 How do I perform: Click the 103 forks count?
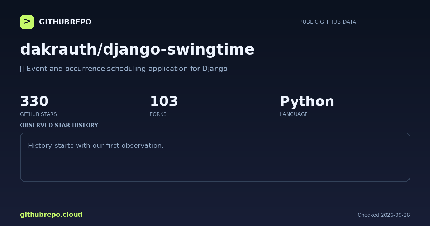(164, 102)
